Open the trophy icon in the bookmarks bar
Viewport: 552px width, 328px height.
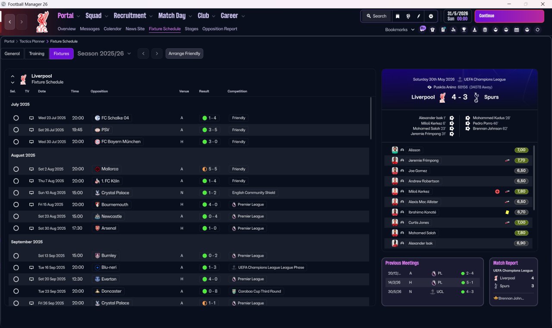(x=464, y=30)
